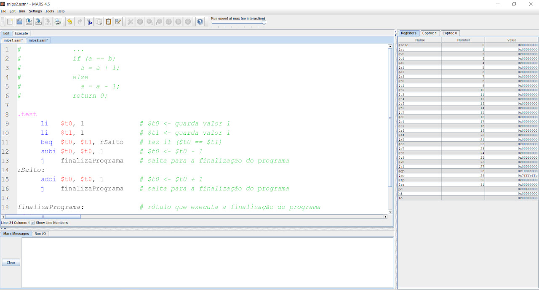
Task: Open Help with the question mark icon
Action: 200,21
